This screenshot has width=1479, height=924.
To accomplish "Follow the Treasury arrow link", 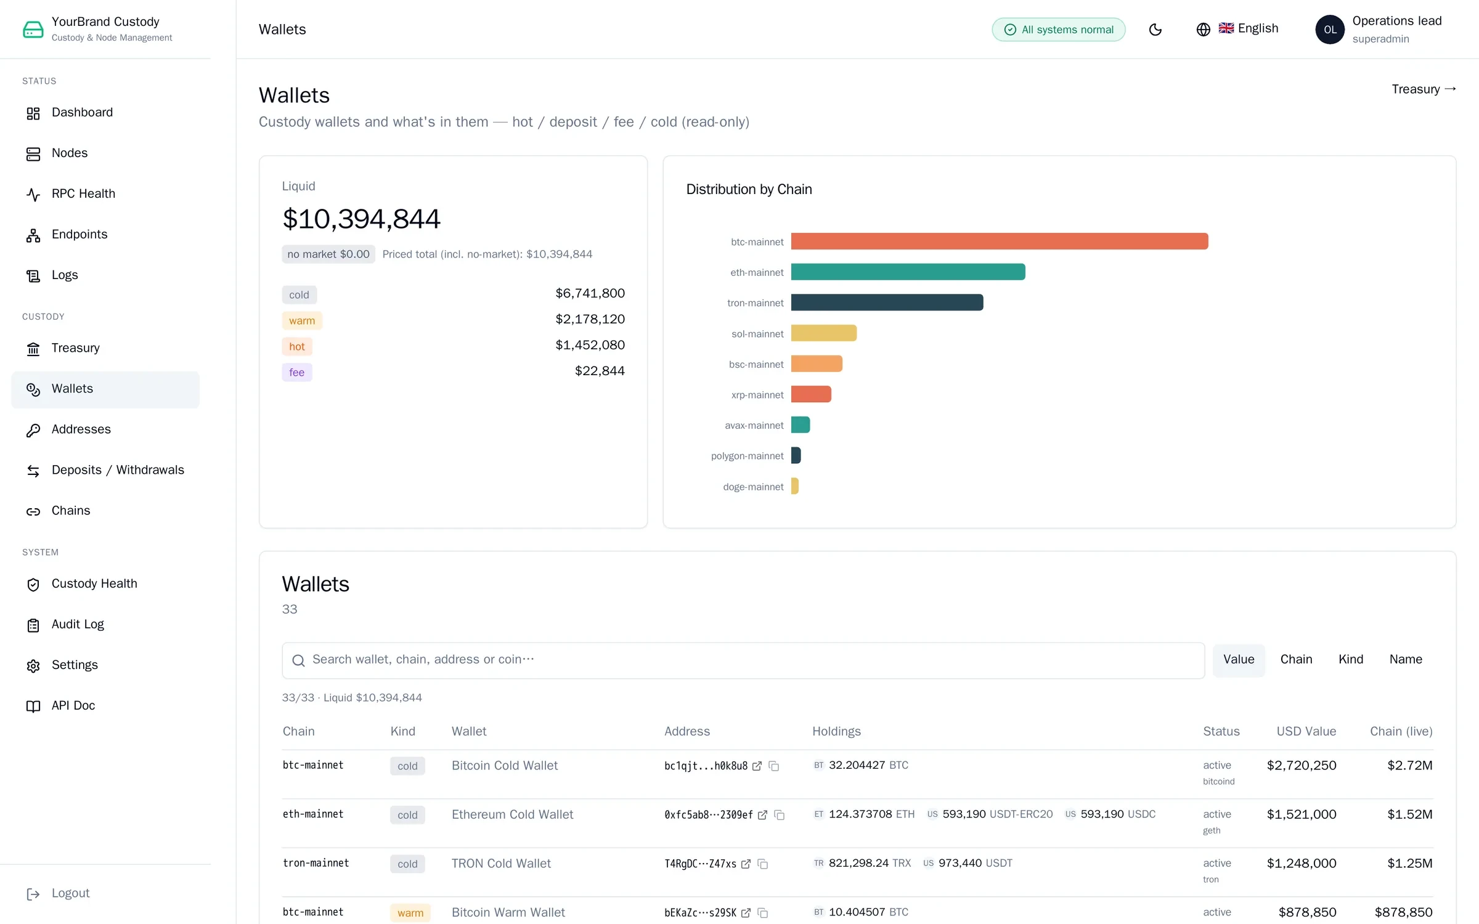I will 1424,89.
